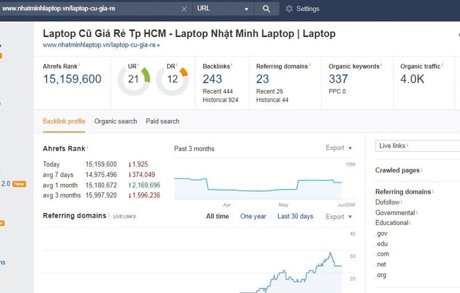Click the Organic traffic value 4.0K
460x293 pixels.
pyautogui.click(x=412, y=79)
